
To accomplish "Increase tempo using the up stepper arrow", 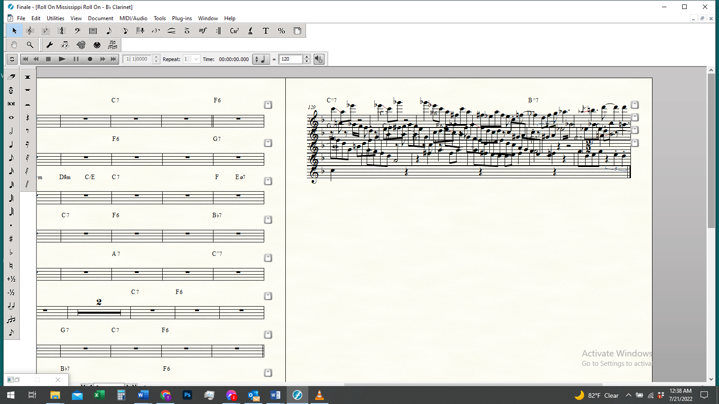I will click(x=307, y=57).
